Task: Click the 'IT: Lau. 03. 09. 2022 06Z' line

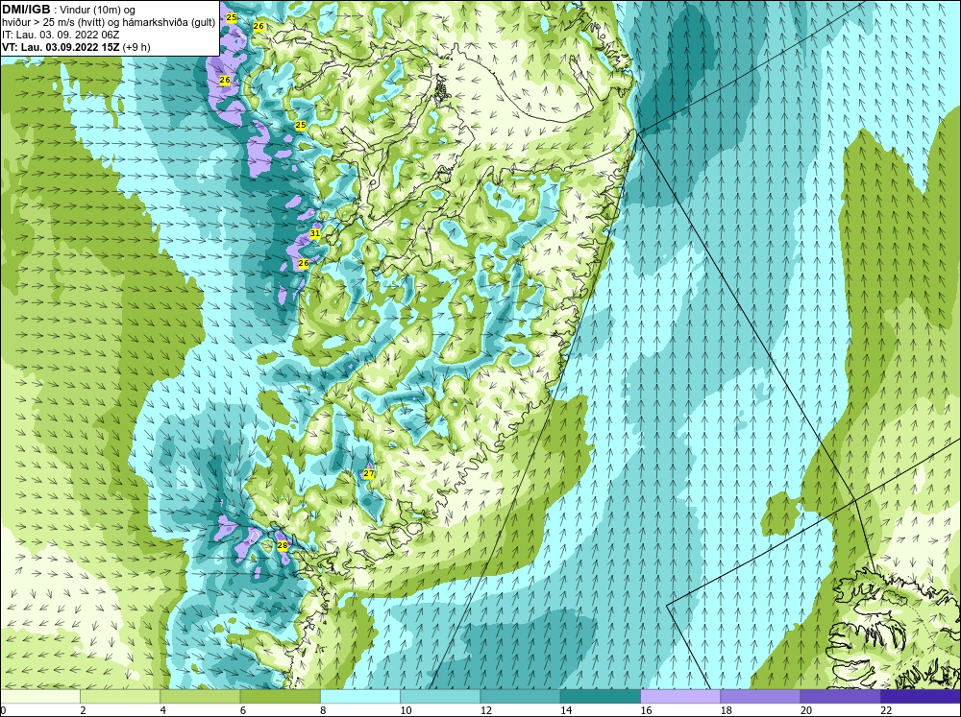Action: (60, 35)
